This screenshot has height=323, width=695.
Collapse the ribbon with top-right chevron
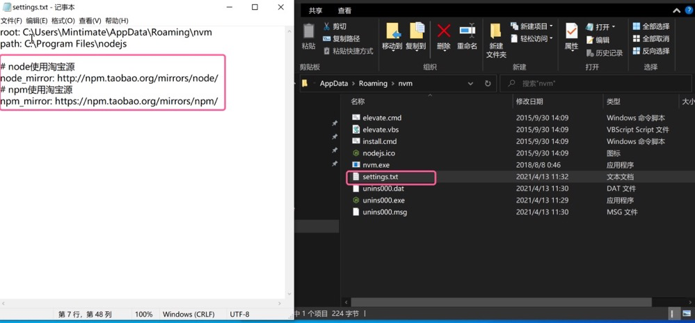(x=676, y=11)
